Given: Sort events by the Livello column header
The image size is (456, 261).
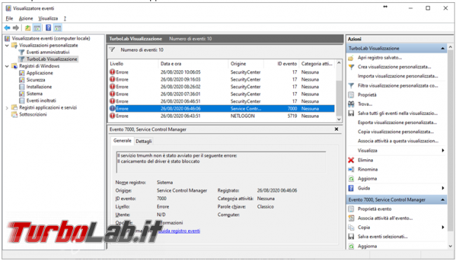Looking at the screenshot, I should (133, 63).
